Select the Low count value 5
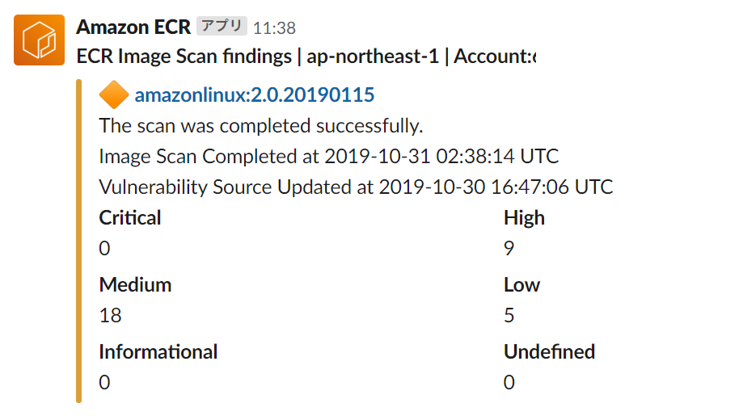 509,315
